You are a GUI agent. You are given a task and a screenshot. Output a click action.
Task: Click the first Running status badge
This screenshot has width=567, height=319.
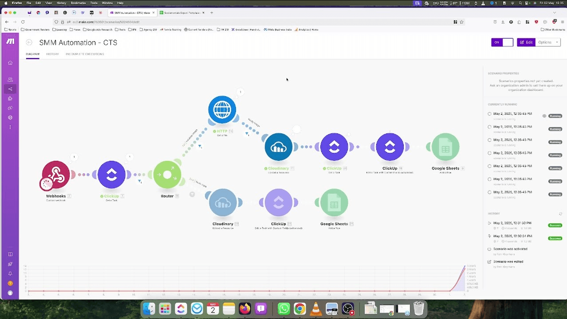(x=555, y=116)
